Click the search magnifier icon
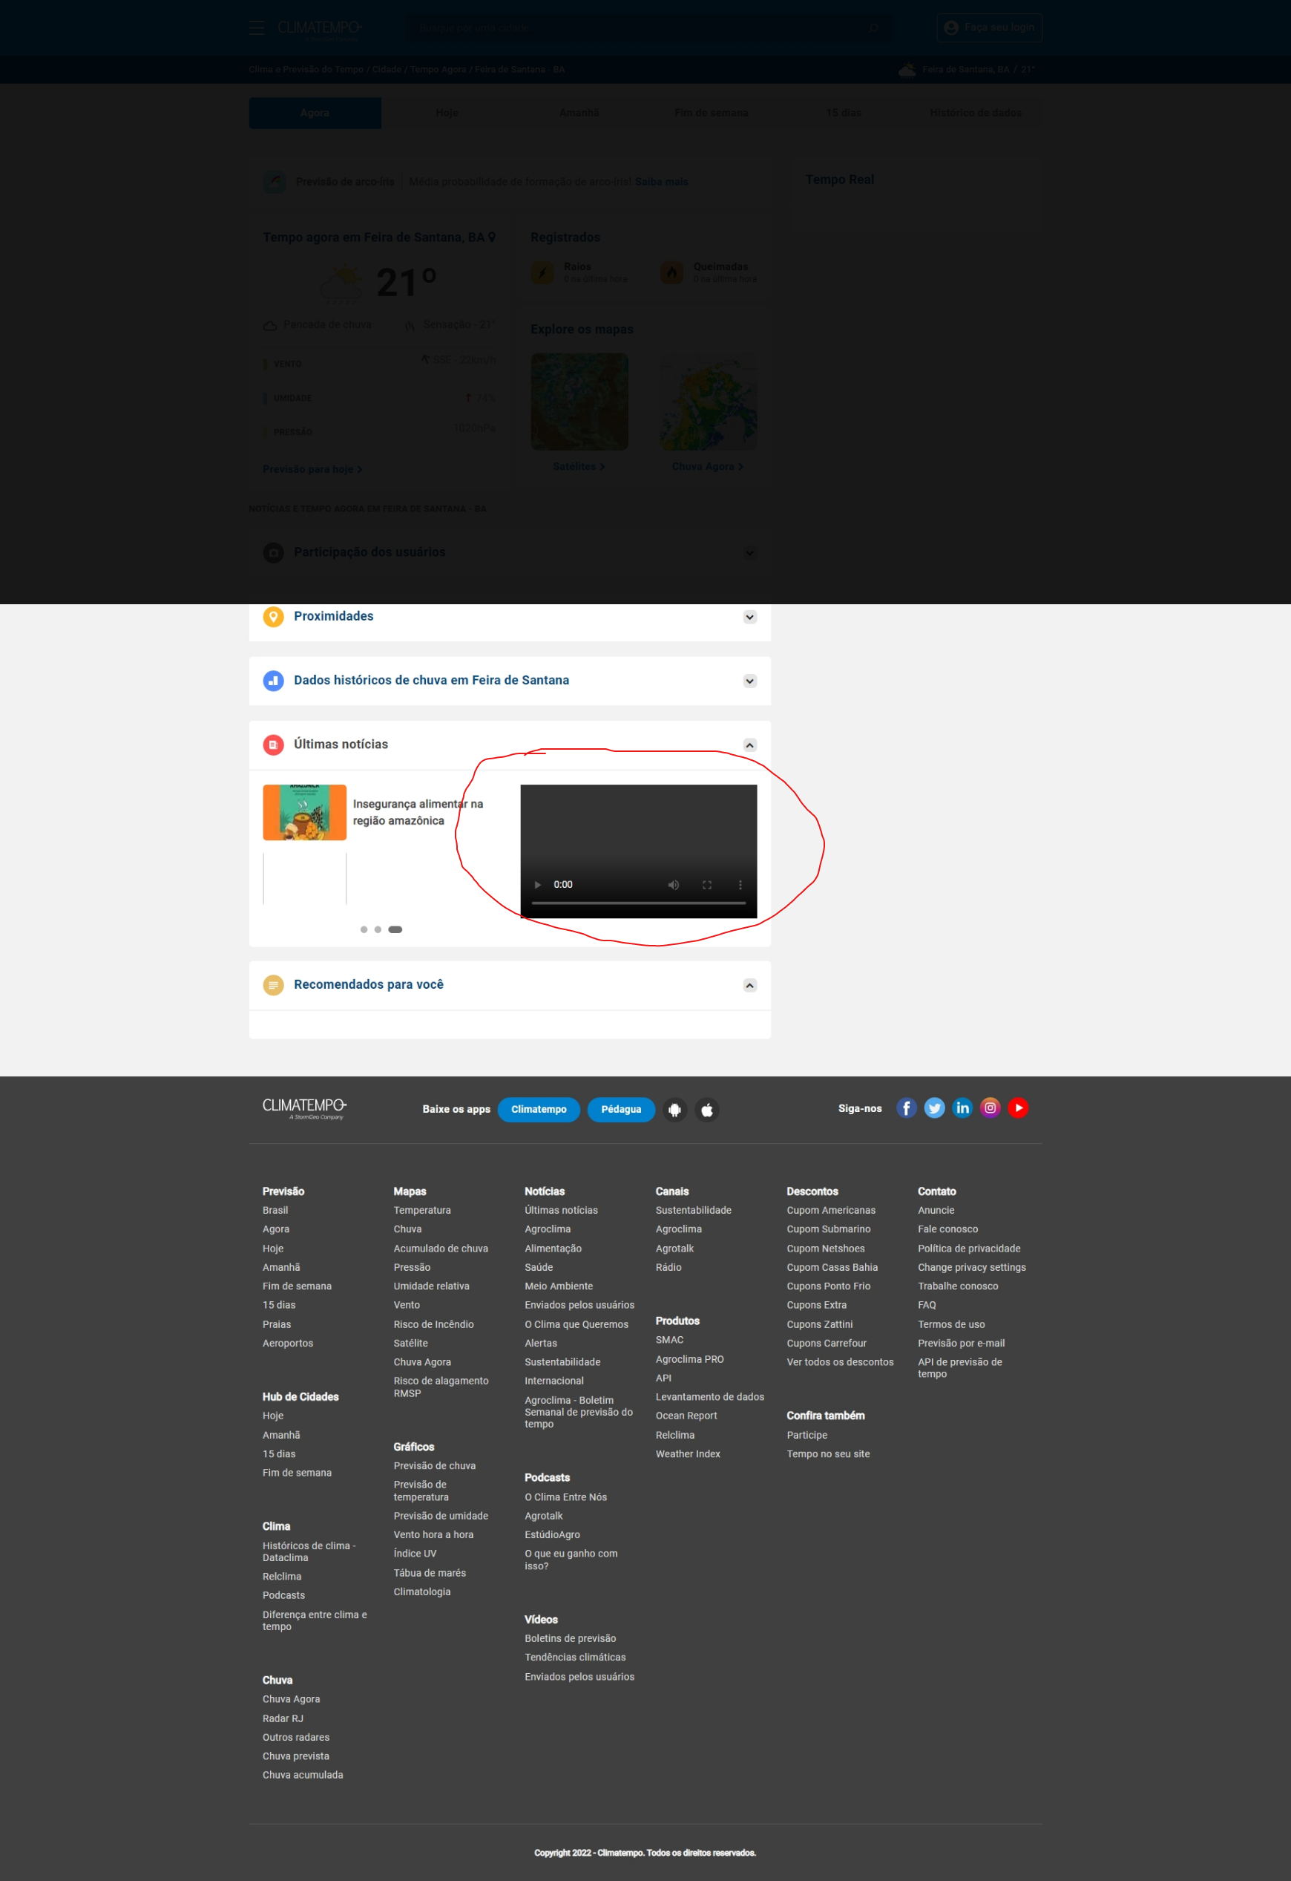Viewport: 1291px width, 1881px height. 873,27
